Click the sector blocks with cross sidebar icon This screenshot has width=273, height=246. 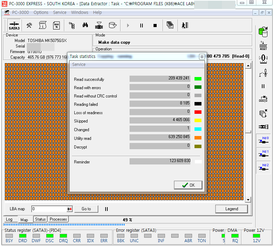tap(263, 99)
